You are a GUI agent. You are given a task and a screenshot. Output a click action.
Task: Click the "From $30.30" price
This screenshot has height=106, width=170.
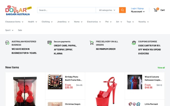click(69, 86)
